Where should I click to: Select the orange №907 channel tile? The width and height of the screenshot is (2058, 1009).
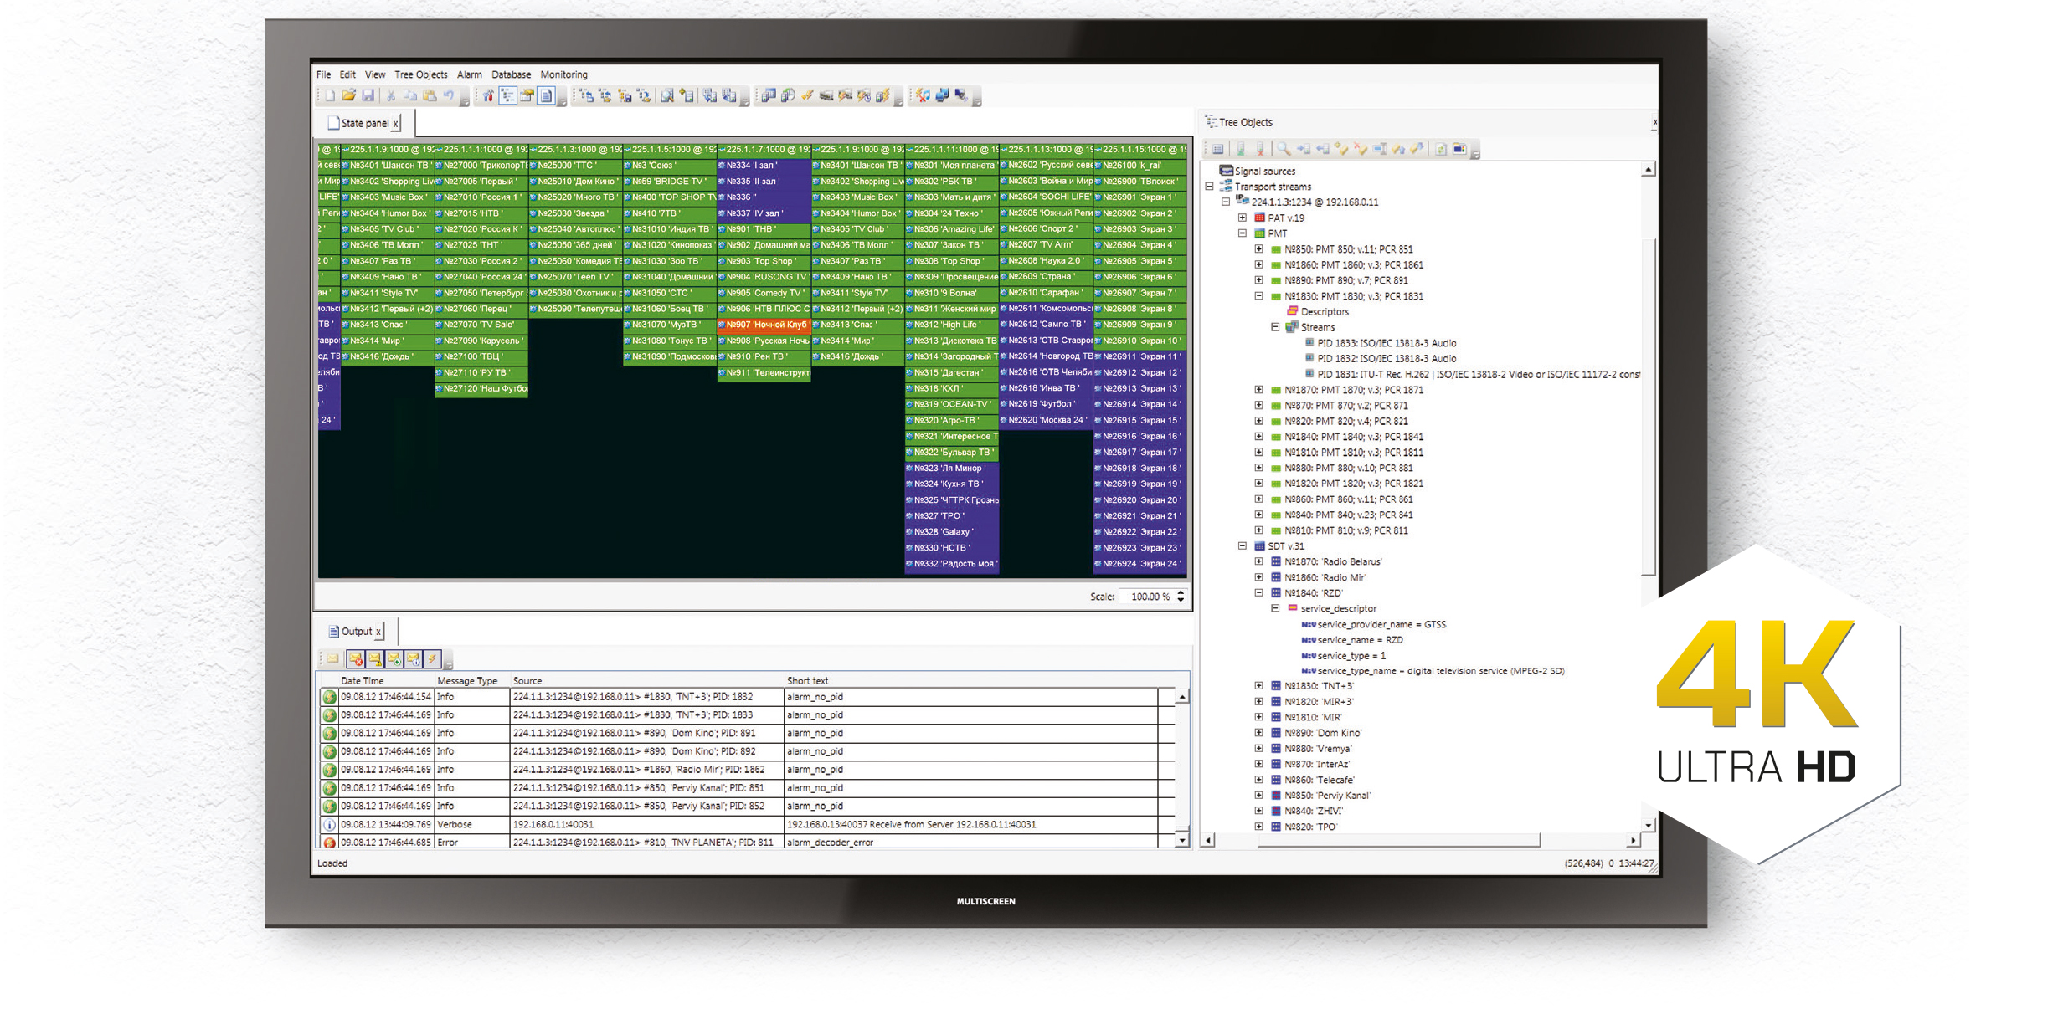coord(764,325)
